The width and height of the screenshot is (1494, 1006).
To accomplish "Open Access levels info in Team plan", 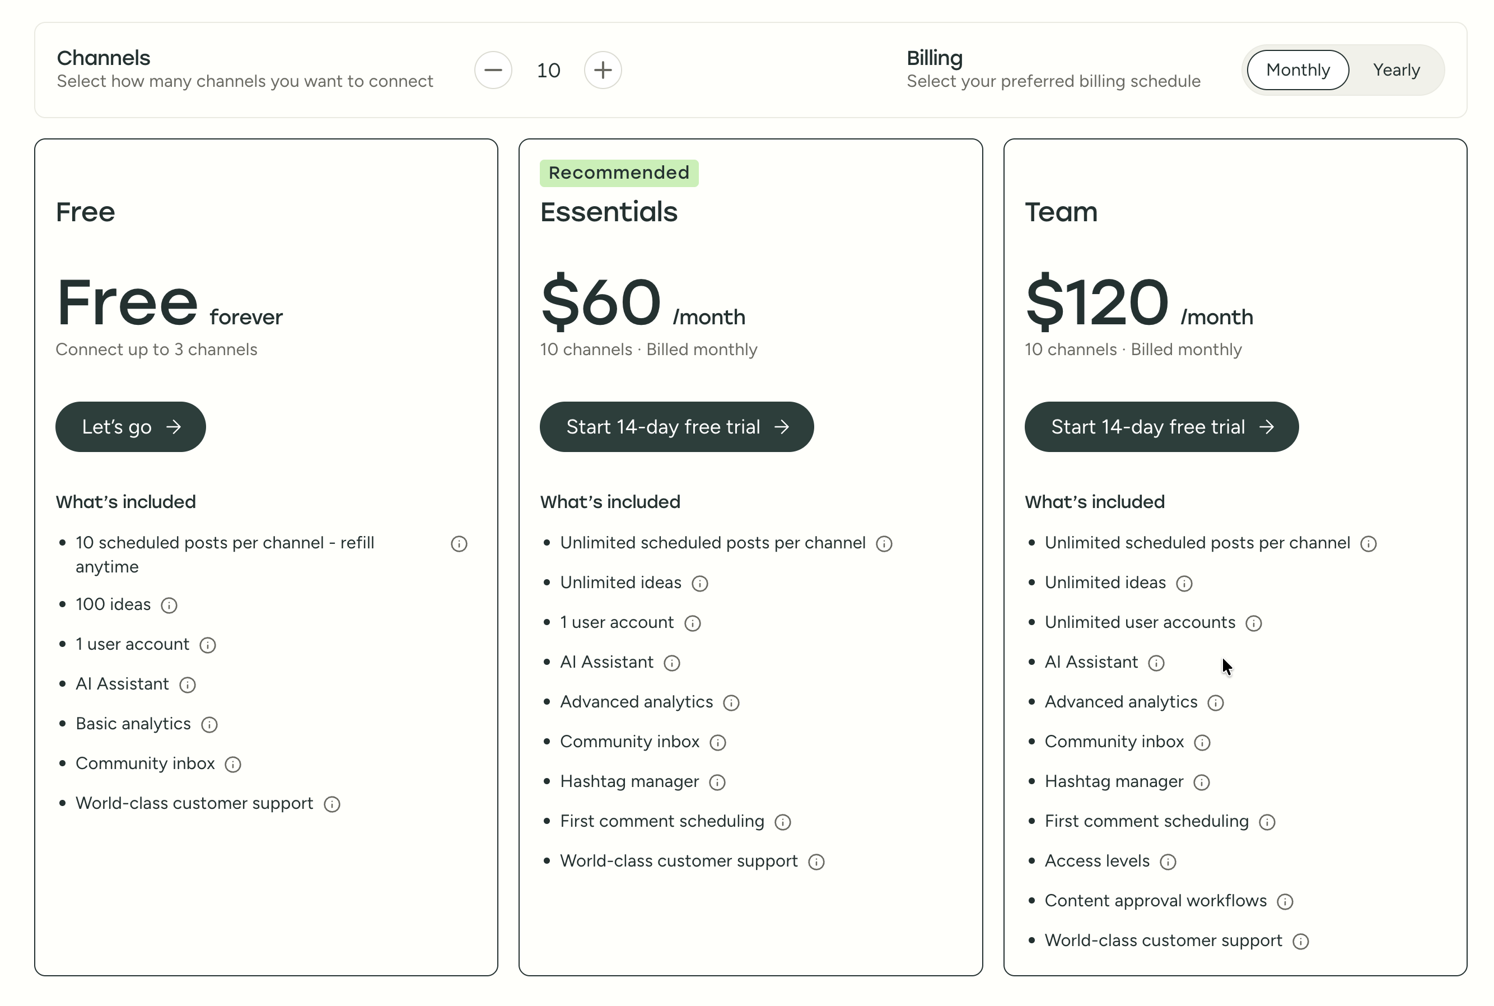I will [1169, 861].
